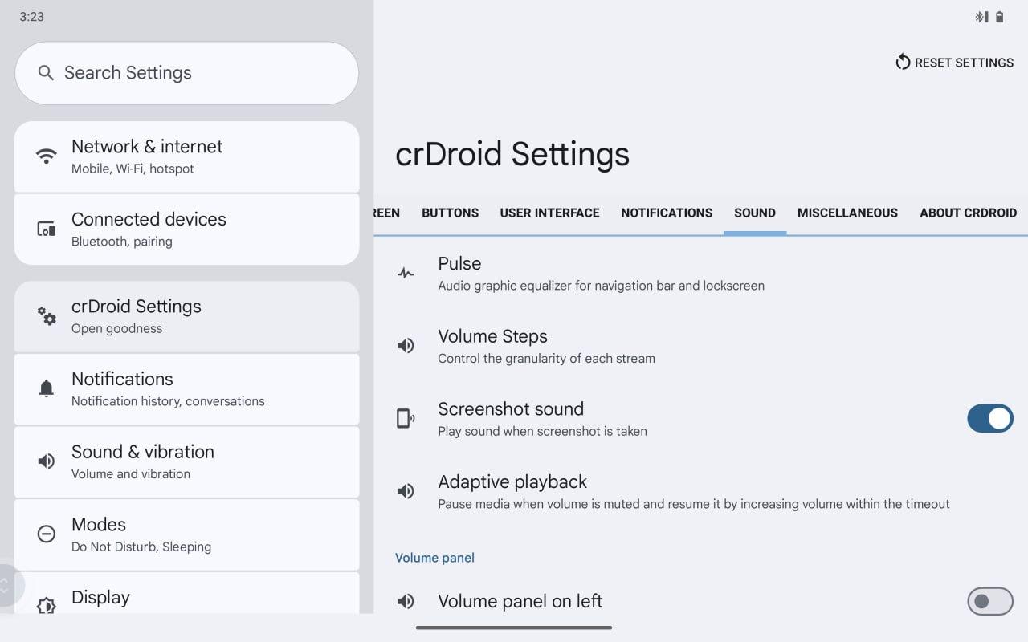Open the Pulse equalizer option
The height and width of the screenshot is (642, 1028).
point(700,274)
